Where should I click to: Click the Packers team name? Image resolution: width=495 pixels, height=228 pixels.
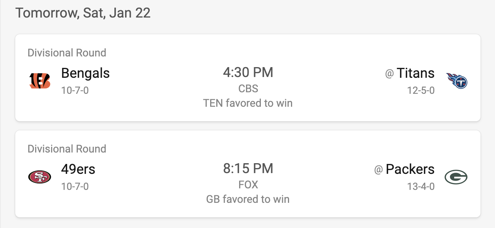point(410,169)
